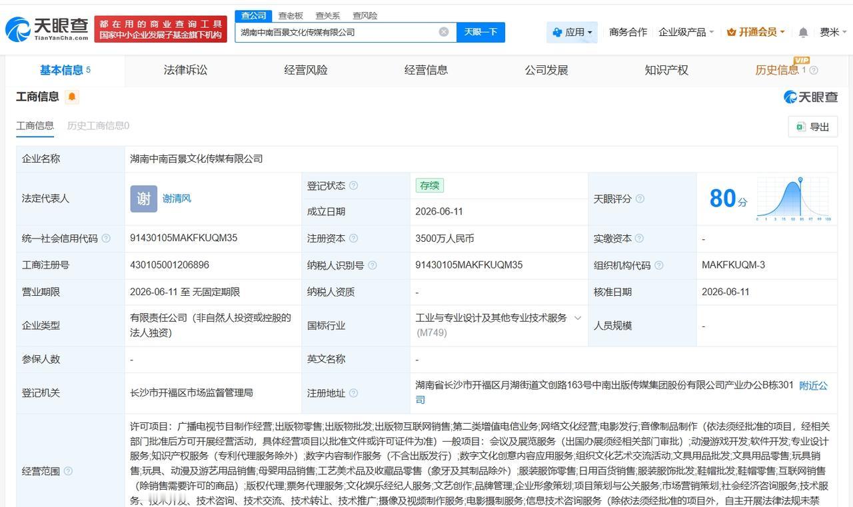Click the help icon beside 登记状态
The height and width of the screenshot is (507, 853).
click(x=353, y=185)
